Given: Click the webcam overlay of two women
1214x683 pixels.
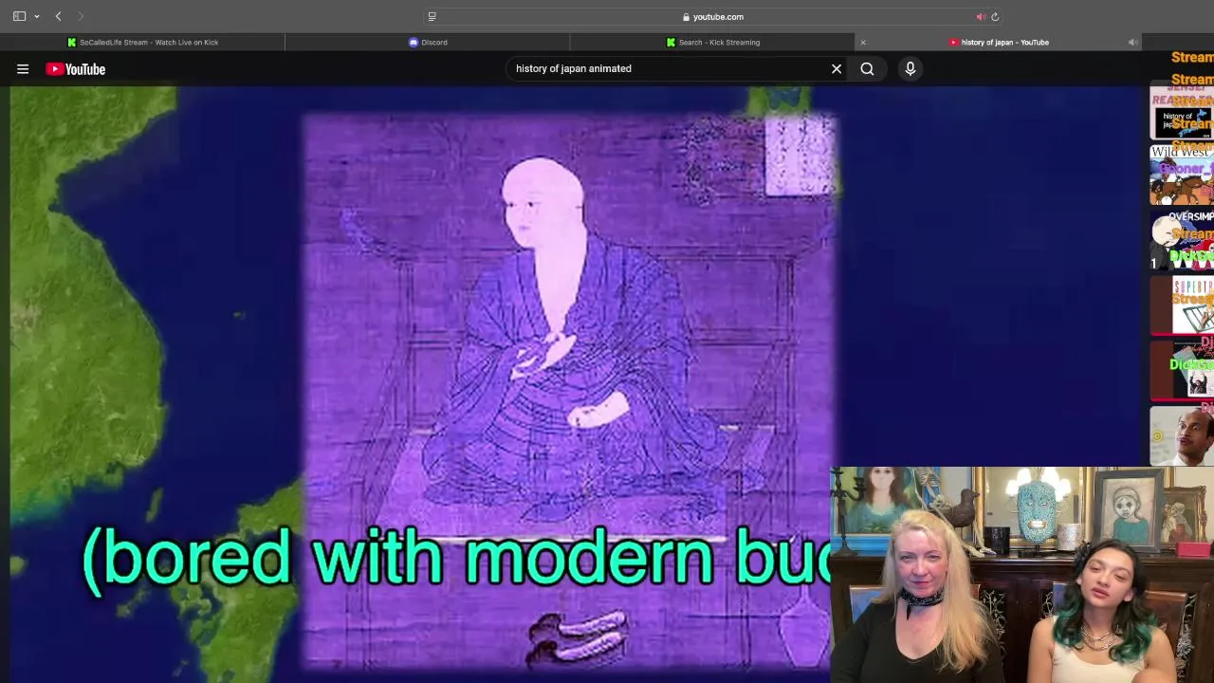Looking at the screenshot, I should [x=1021, y=575].
